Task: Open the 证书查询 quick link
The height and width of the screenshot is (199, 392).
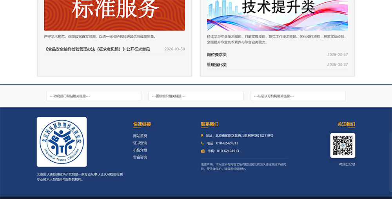Action: 140,143
